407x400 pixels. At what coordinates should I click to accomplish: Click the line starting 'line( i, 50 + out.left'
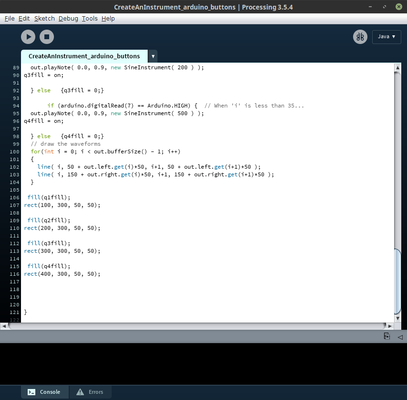coord(149,167)
